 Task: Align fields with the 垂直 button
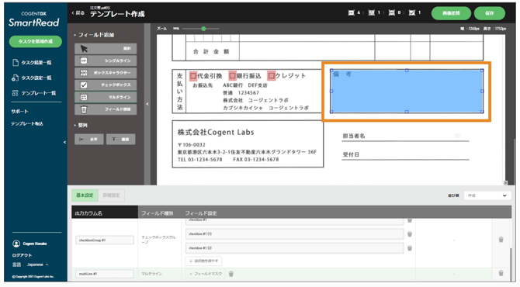click(121, 139)
